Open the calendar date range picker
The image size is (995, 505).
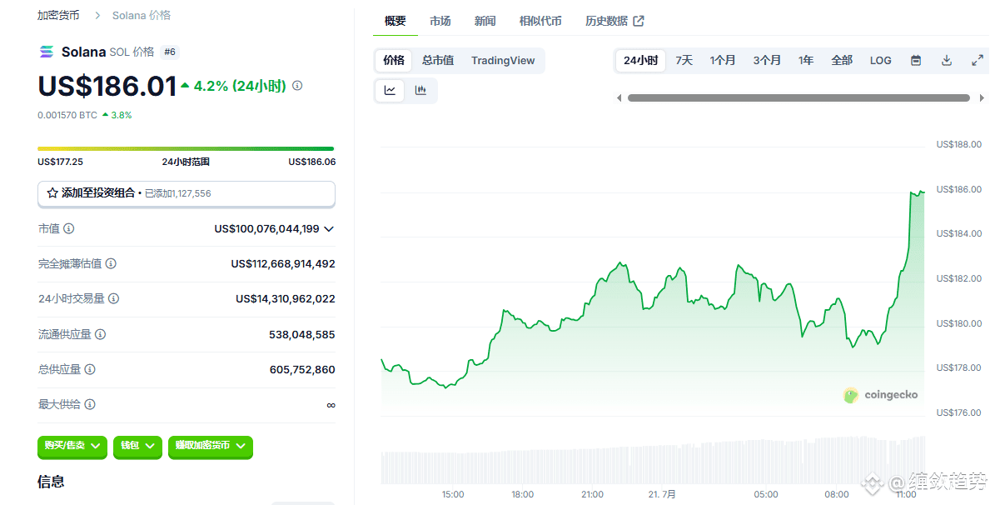pos(916,60)
